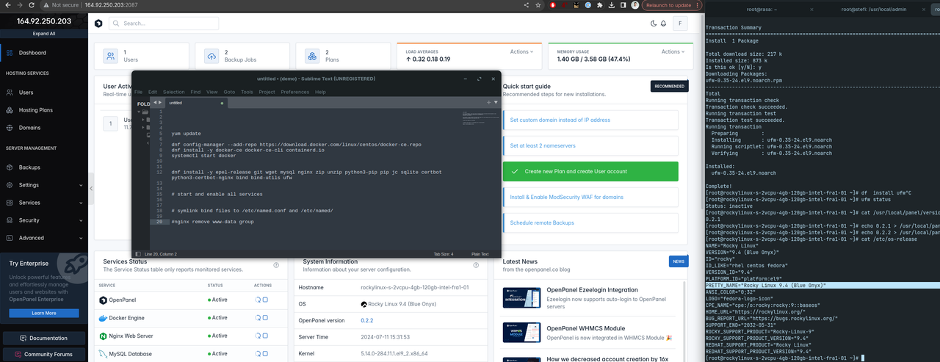The height and width of the screenshot is (362, 940).
Task: Open the Documentation button
Action: point(44,338)
